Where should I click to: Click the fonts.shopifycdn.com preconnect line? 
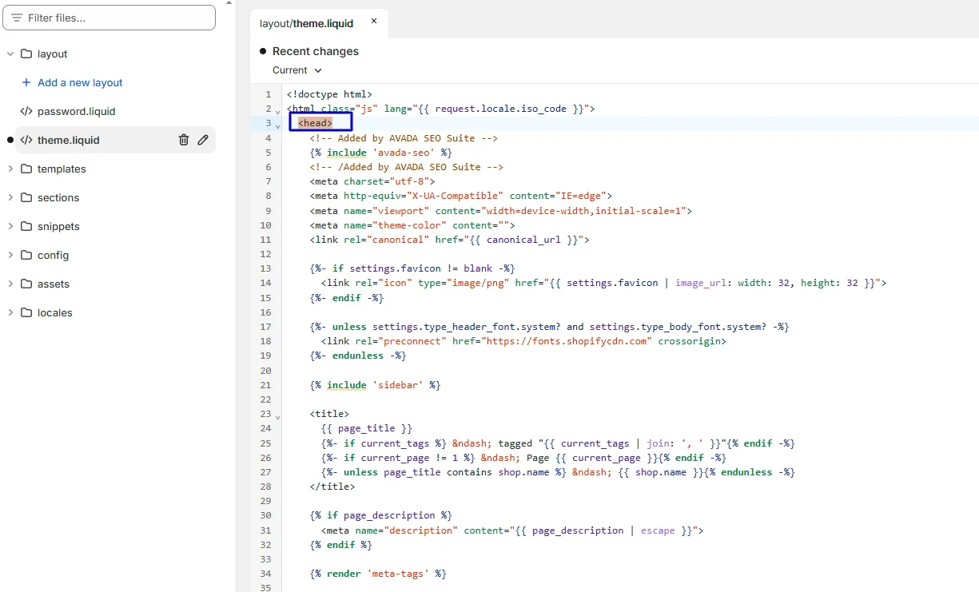[523, 341]
